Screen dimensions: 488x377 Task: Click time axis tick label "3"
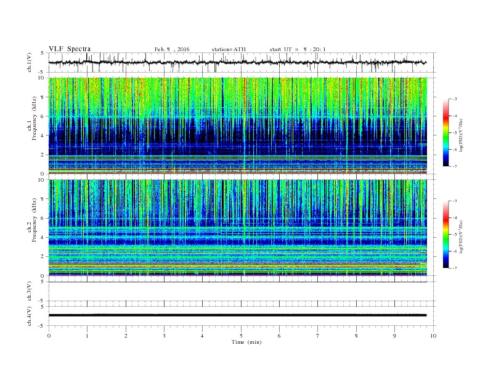pyautogui.click(x=164, y=336)
